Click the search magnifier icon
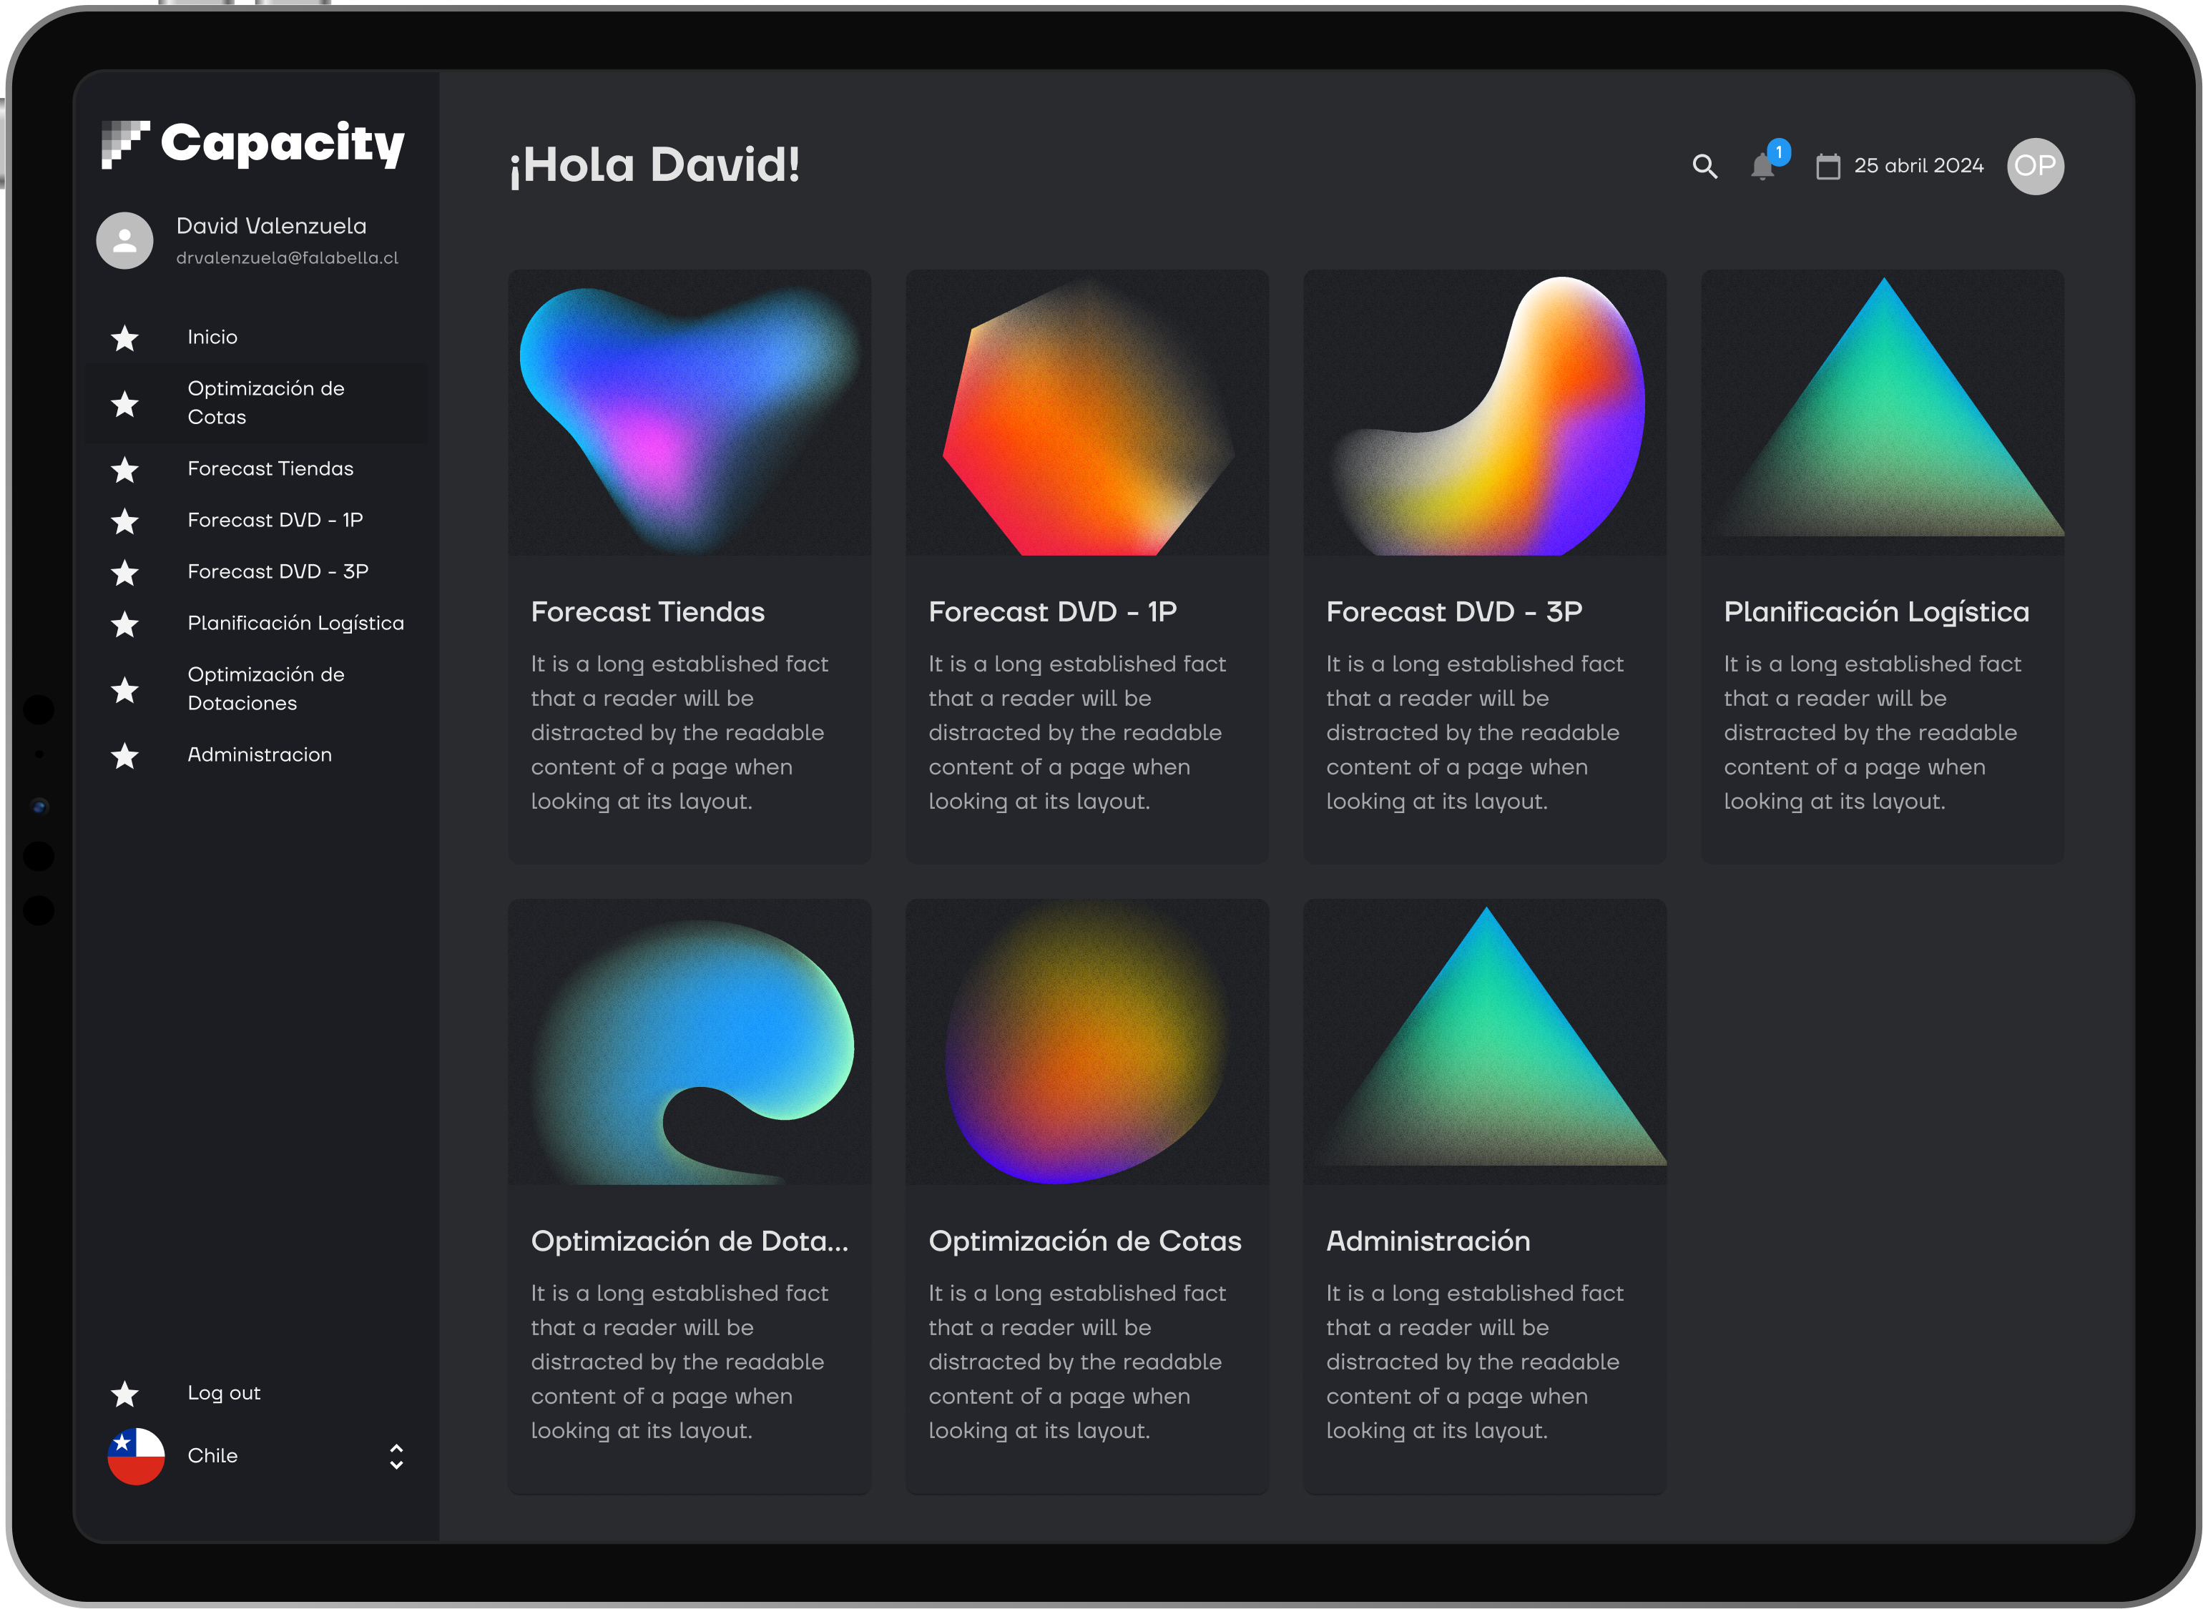This screenshot has width=2203, height=1609. (1704, 167)
